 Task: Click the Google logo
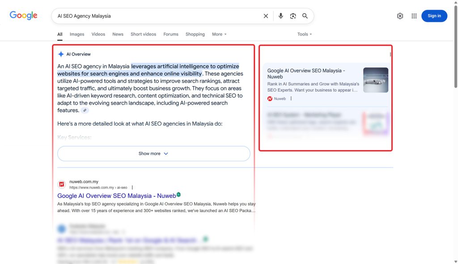[23, 16]
